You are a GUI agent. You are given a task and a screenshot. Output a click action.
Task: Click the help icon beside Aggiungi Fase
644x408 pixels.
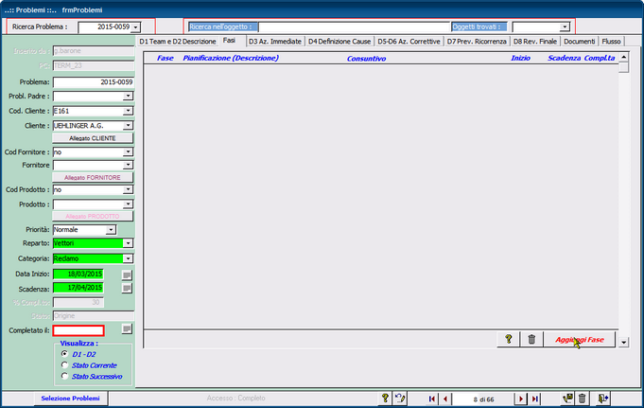(509, 339)
